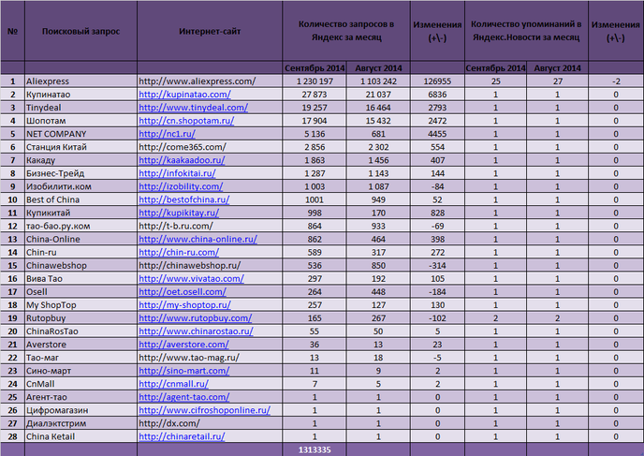Click the Тао-маг cell
Image resolution: width=644 pixels, height=456 pixels.
click(x=80, y=358)
